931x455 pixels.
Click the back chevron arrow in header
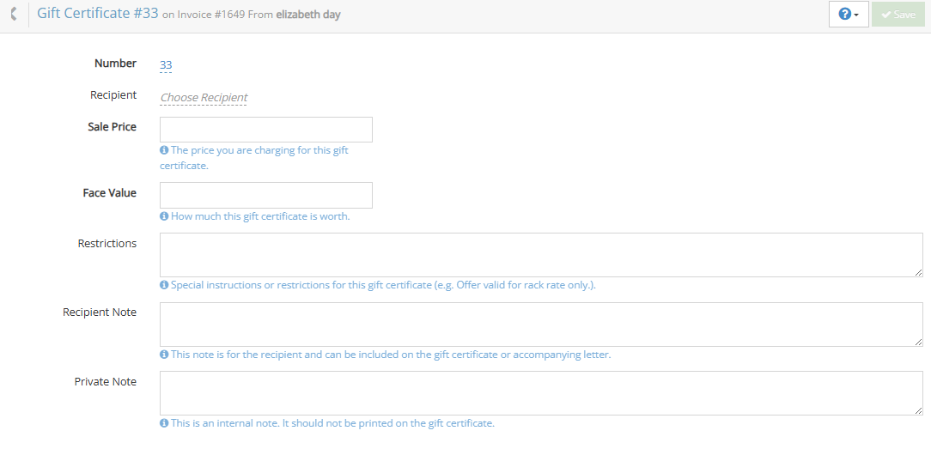pos(13,15)
